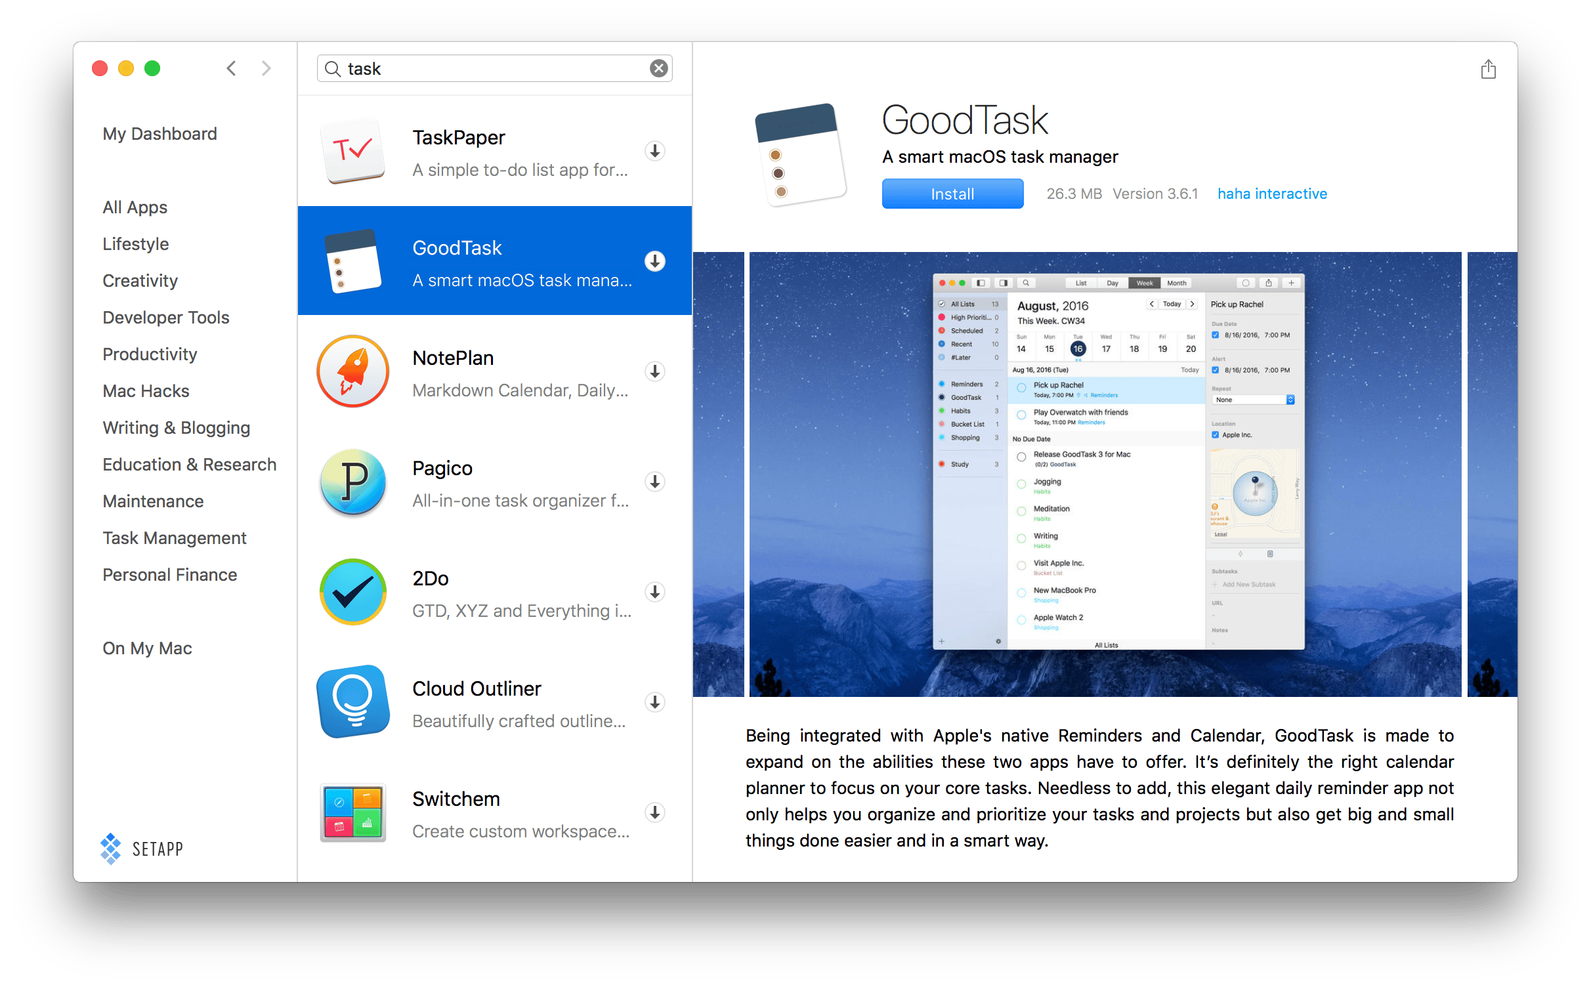This screenshot has width=1591, height=987.
Task: Click the large GoodTask icon in details
Action: click(x=800, y=155)
